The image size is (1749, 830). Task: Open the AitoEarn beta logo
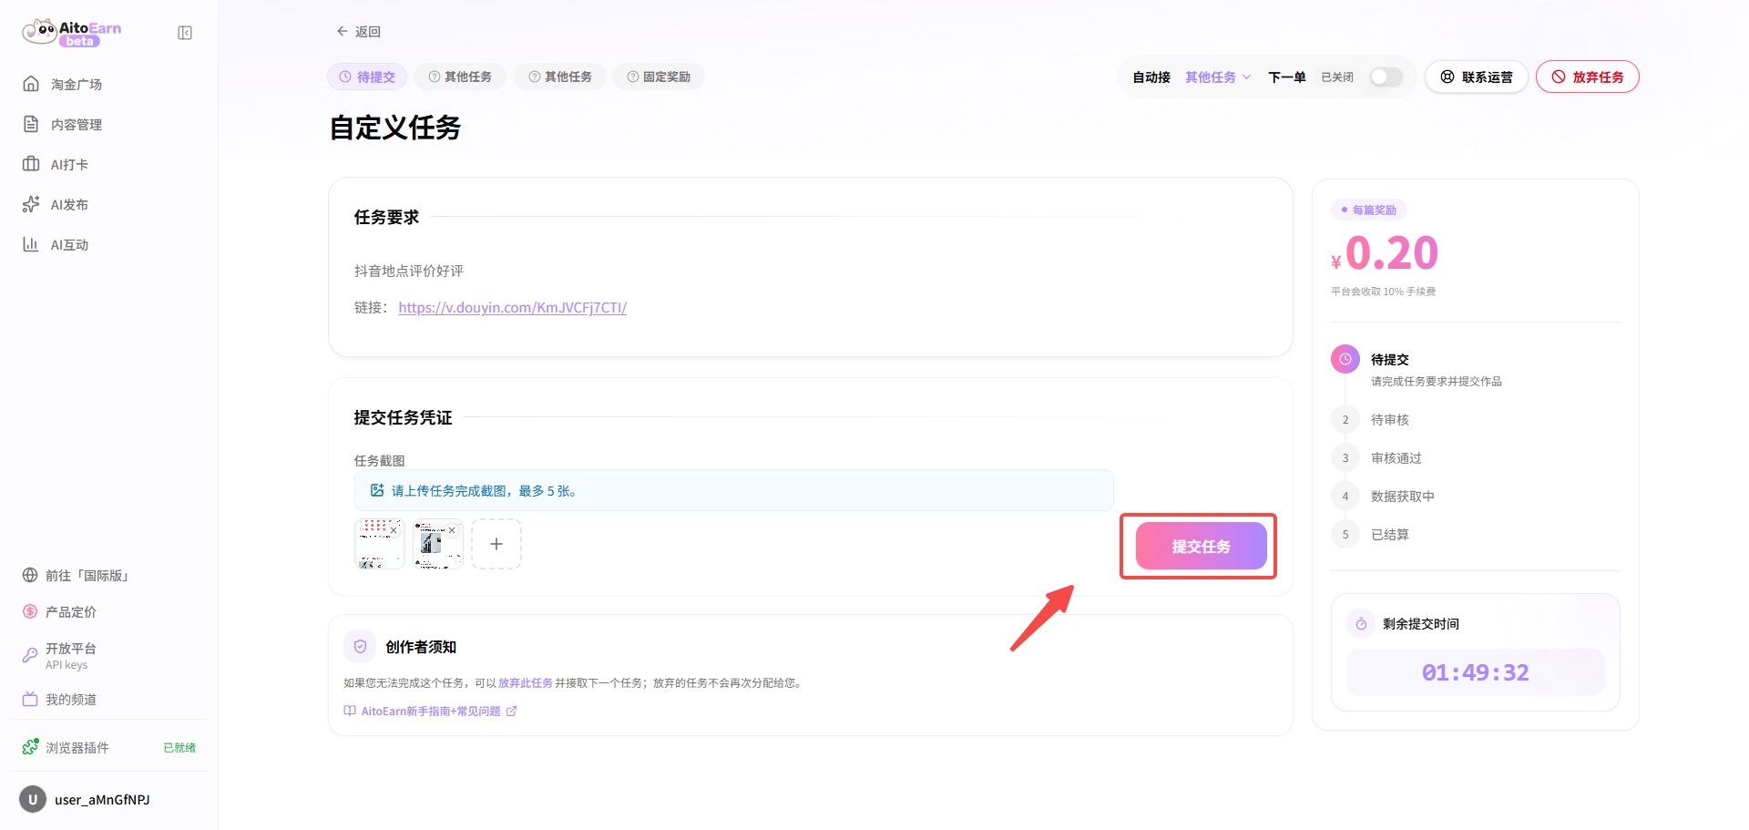click(x=72, y=32)
